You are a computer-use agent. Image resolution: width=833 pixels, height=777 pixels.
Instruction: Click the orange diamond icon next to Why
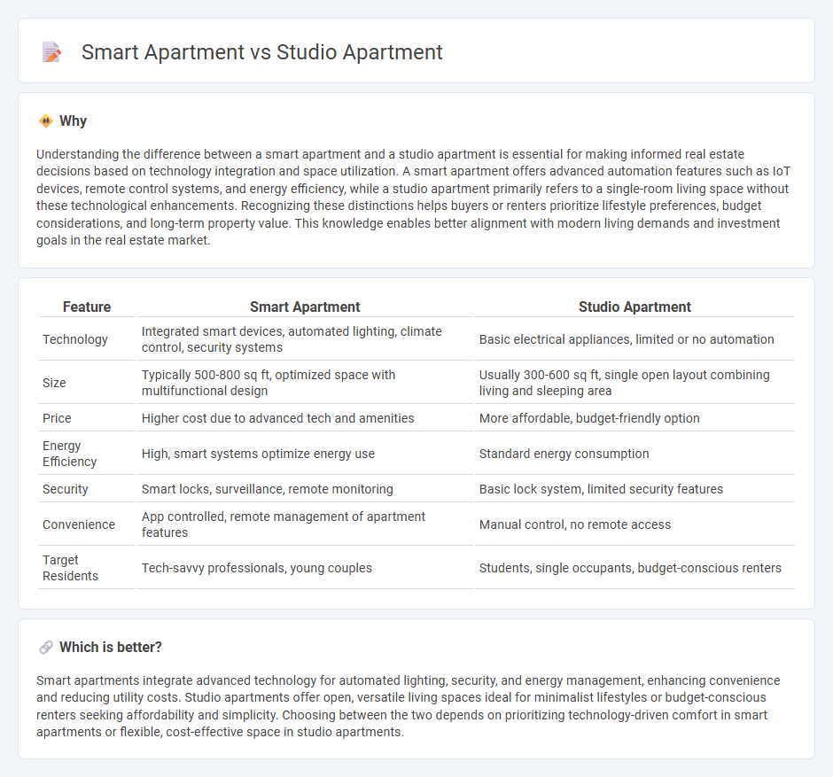point(46,121)
